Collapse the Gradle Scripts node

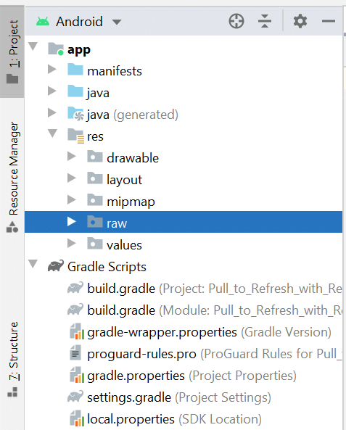33,264
